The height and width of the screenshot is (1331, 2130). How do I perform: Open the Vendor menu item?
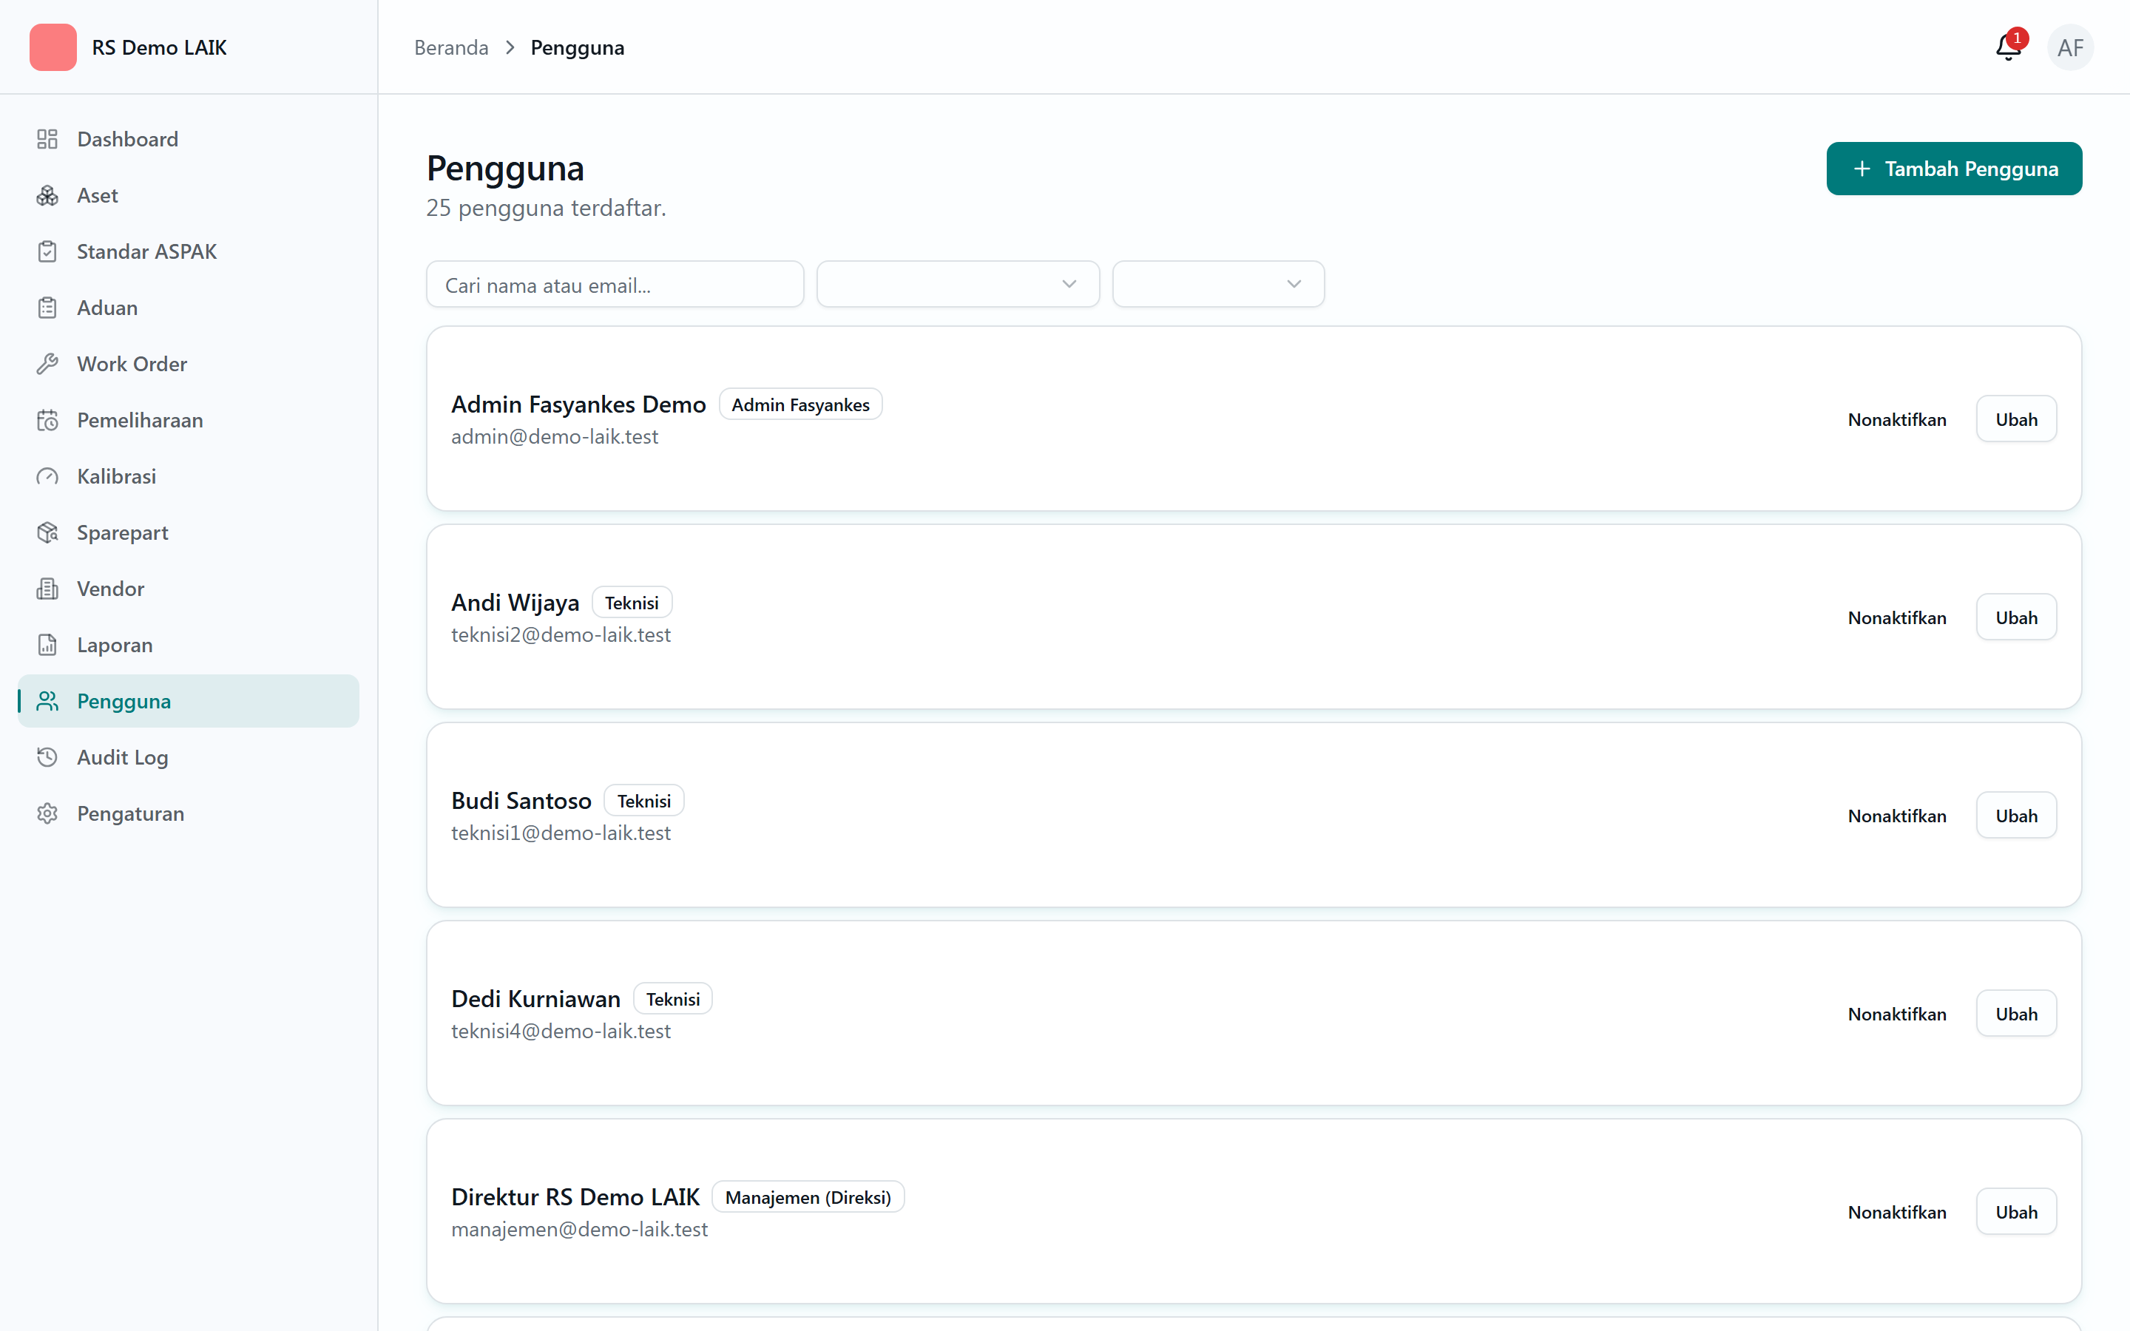tap(189, 589)
